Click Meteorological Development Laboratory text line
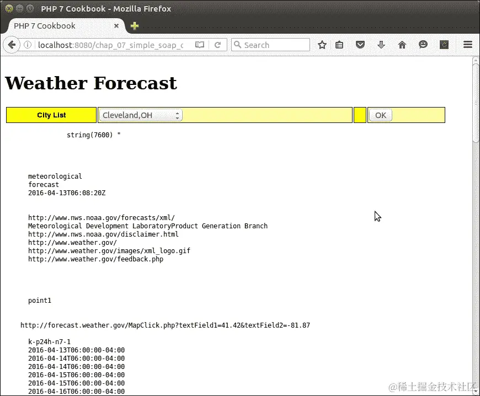The height and width of the screenshot is (396, 480). coord(148,226)
